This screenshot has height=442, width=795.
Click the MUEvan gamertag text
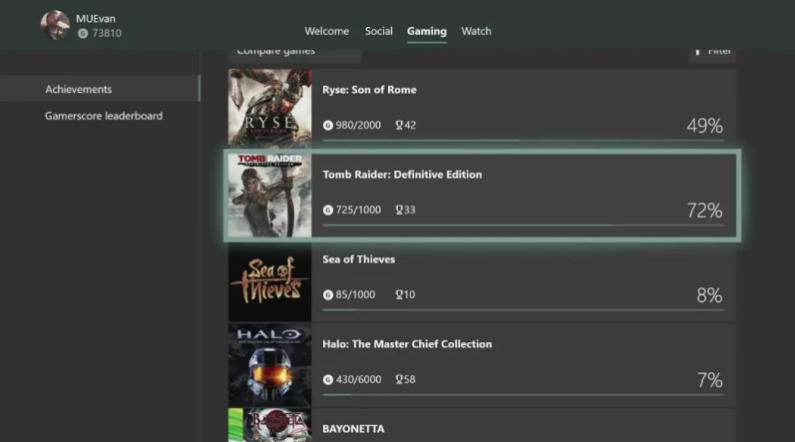[96, 19]
